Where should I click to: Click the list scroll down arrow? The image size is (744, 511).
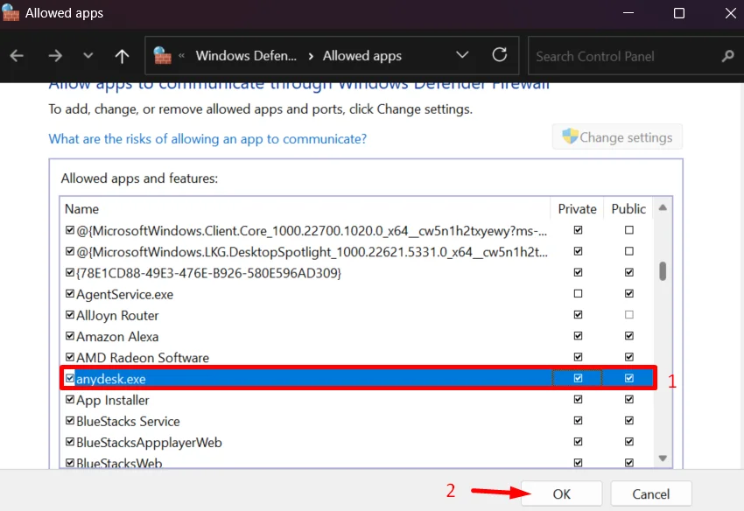663,458
